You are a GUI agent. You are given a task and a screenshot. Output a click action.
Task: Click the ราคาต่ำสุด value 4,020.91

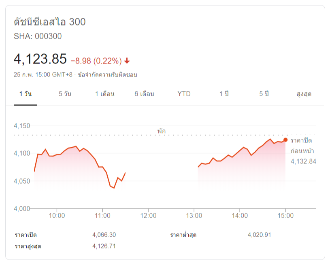coord(259,235)
